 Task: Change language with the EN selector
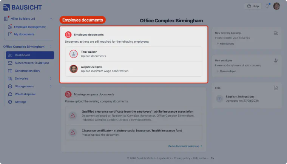pos(212,158)
